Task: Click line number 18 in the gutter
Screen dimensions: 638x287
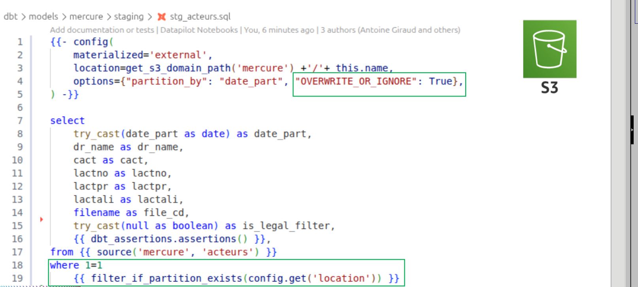Action: point(17,265)
